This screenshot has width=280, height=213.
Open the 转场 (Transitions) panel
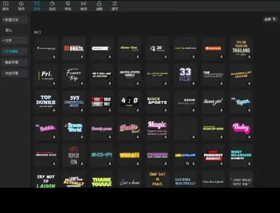[x=83, y=5]
